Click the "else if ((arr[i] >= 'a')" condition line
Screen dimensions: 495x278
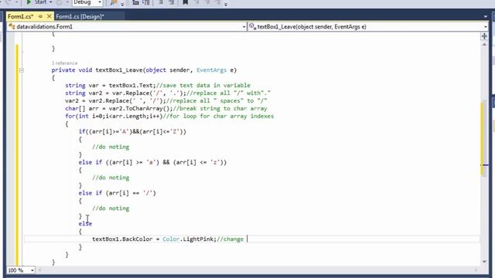[x=152, y=162]
